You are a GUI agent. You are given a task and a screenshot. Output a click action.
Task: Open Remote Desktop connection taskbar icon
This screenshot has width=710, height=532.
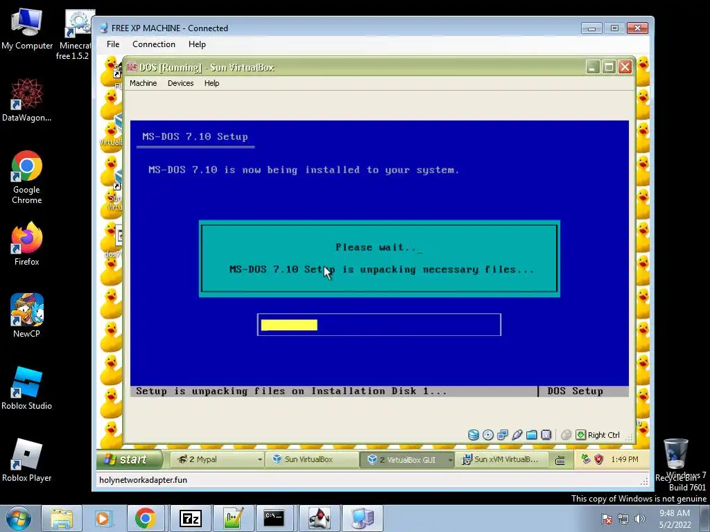363,518
